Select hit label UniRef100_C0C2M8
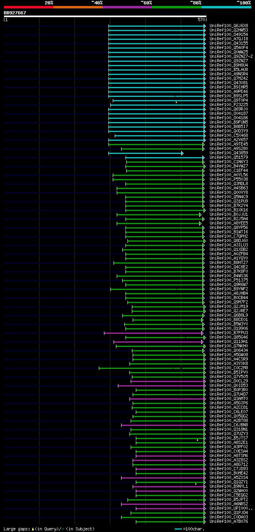Image resolution: width=255 pixels, height=532 pixels. click(x=229, y=368)
